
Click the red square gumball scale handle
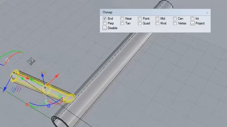(x=27, y=105)
